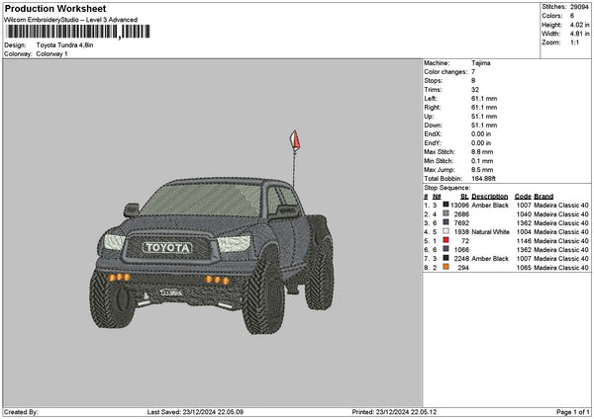Click the 'Colorway 1' value
The height and width of the screenshot is (419, 594).
coord(51,54)
